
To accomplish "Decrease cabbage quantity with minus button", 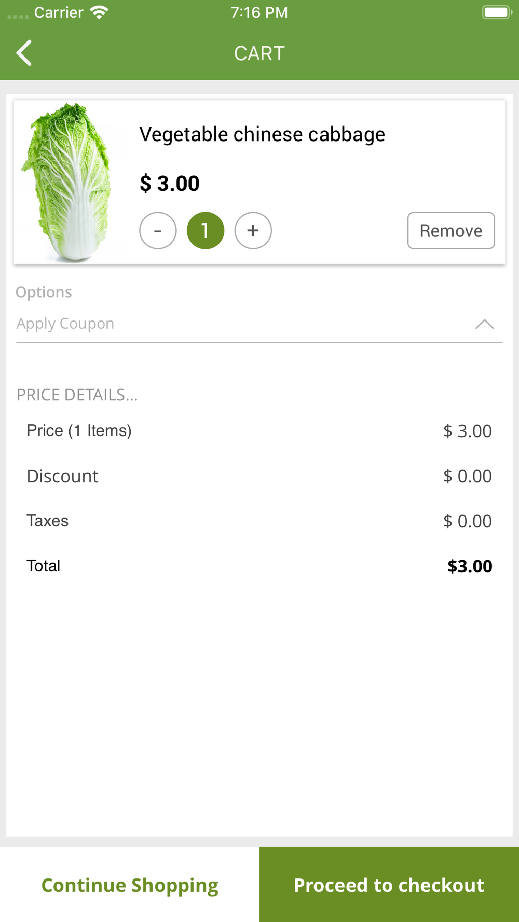I will point(158,231).
